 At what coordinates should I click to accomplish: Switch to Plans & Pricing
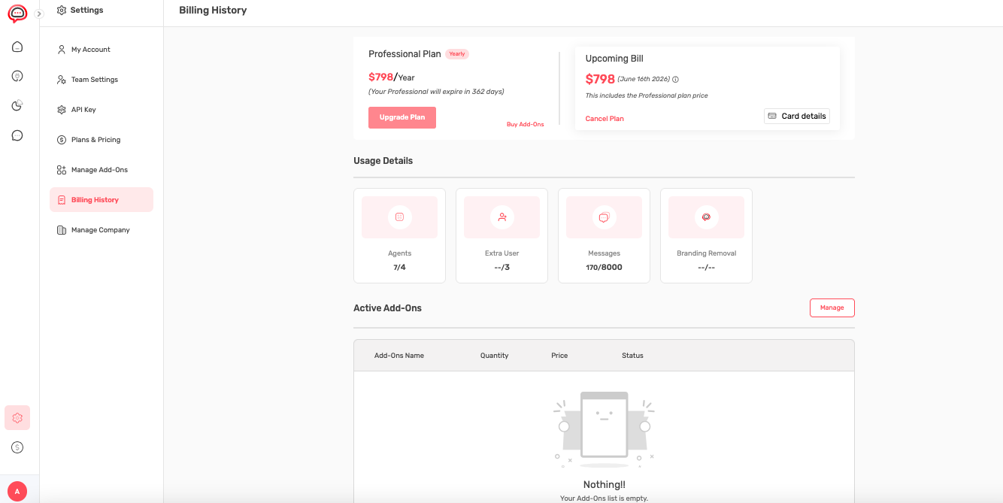94,139
